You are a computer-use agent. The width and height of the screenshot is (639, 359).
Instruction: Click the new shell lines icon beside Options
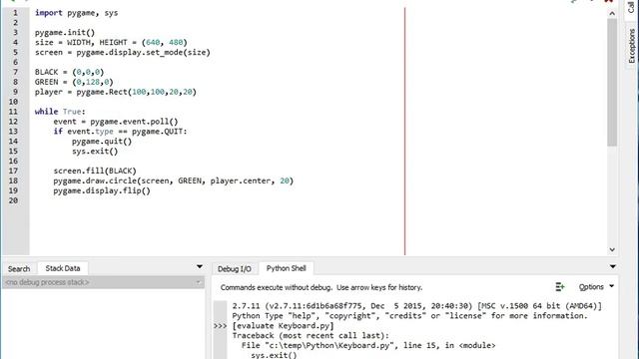(560, 287)
